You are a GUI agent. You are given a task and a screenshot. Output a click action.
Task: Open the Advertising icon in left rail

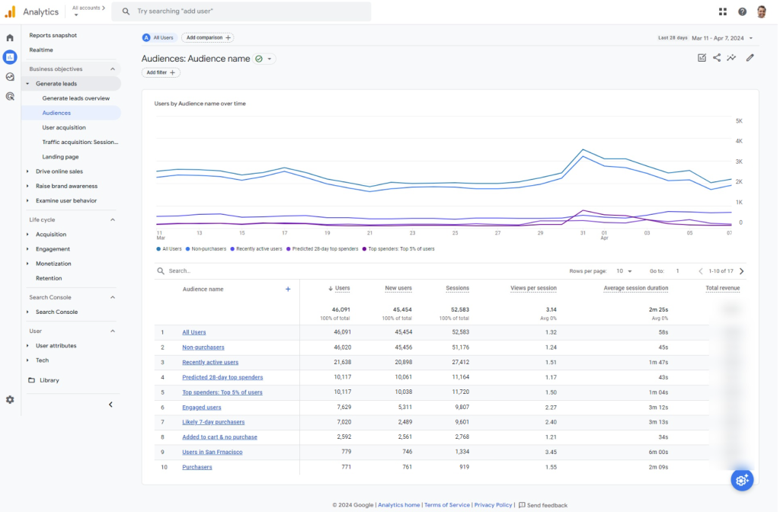point(10,97)
